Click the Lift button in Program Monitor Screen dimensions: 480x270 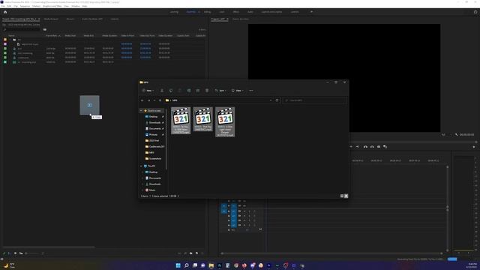click(x=365, y=147)
